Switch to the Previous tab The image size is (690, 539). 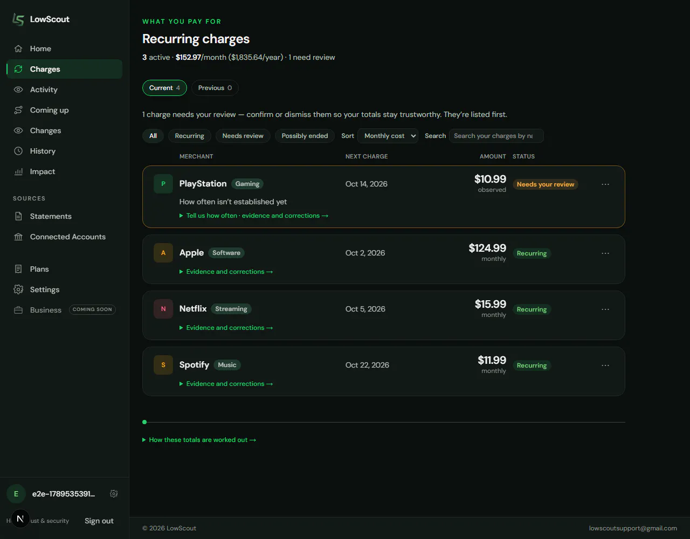(215, 88)
